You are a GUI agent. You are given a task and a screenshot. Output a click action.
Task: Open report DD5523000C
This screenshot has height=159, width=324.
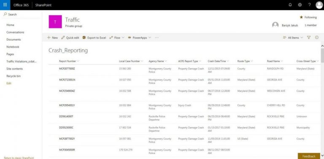(66, 128)
